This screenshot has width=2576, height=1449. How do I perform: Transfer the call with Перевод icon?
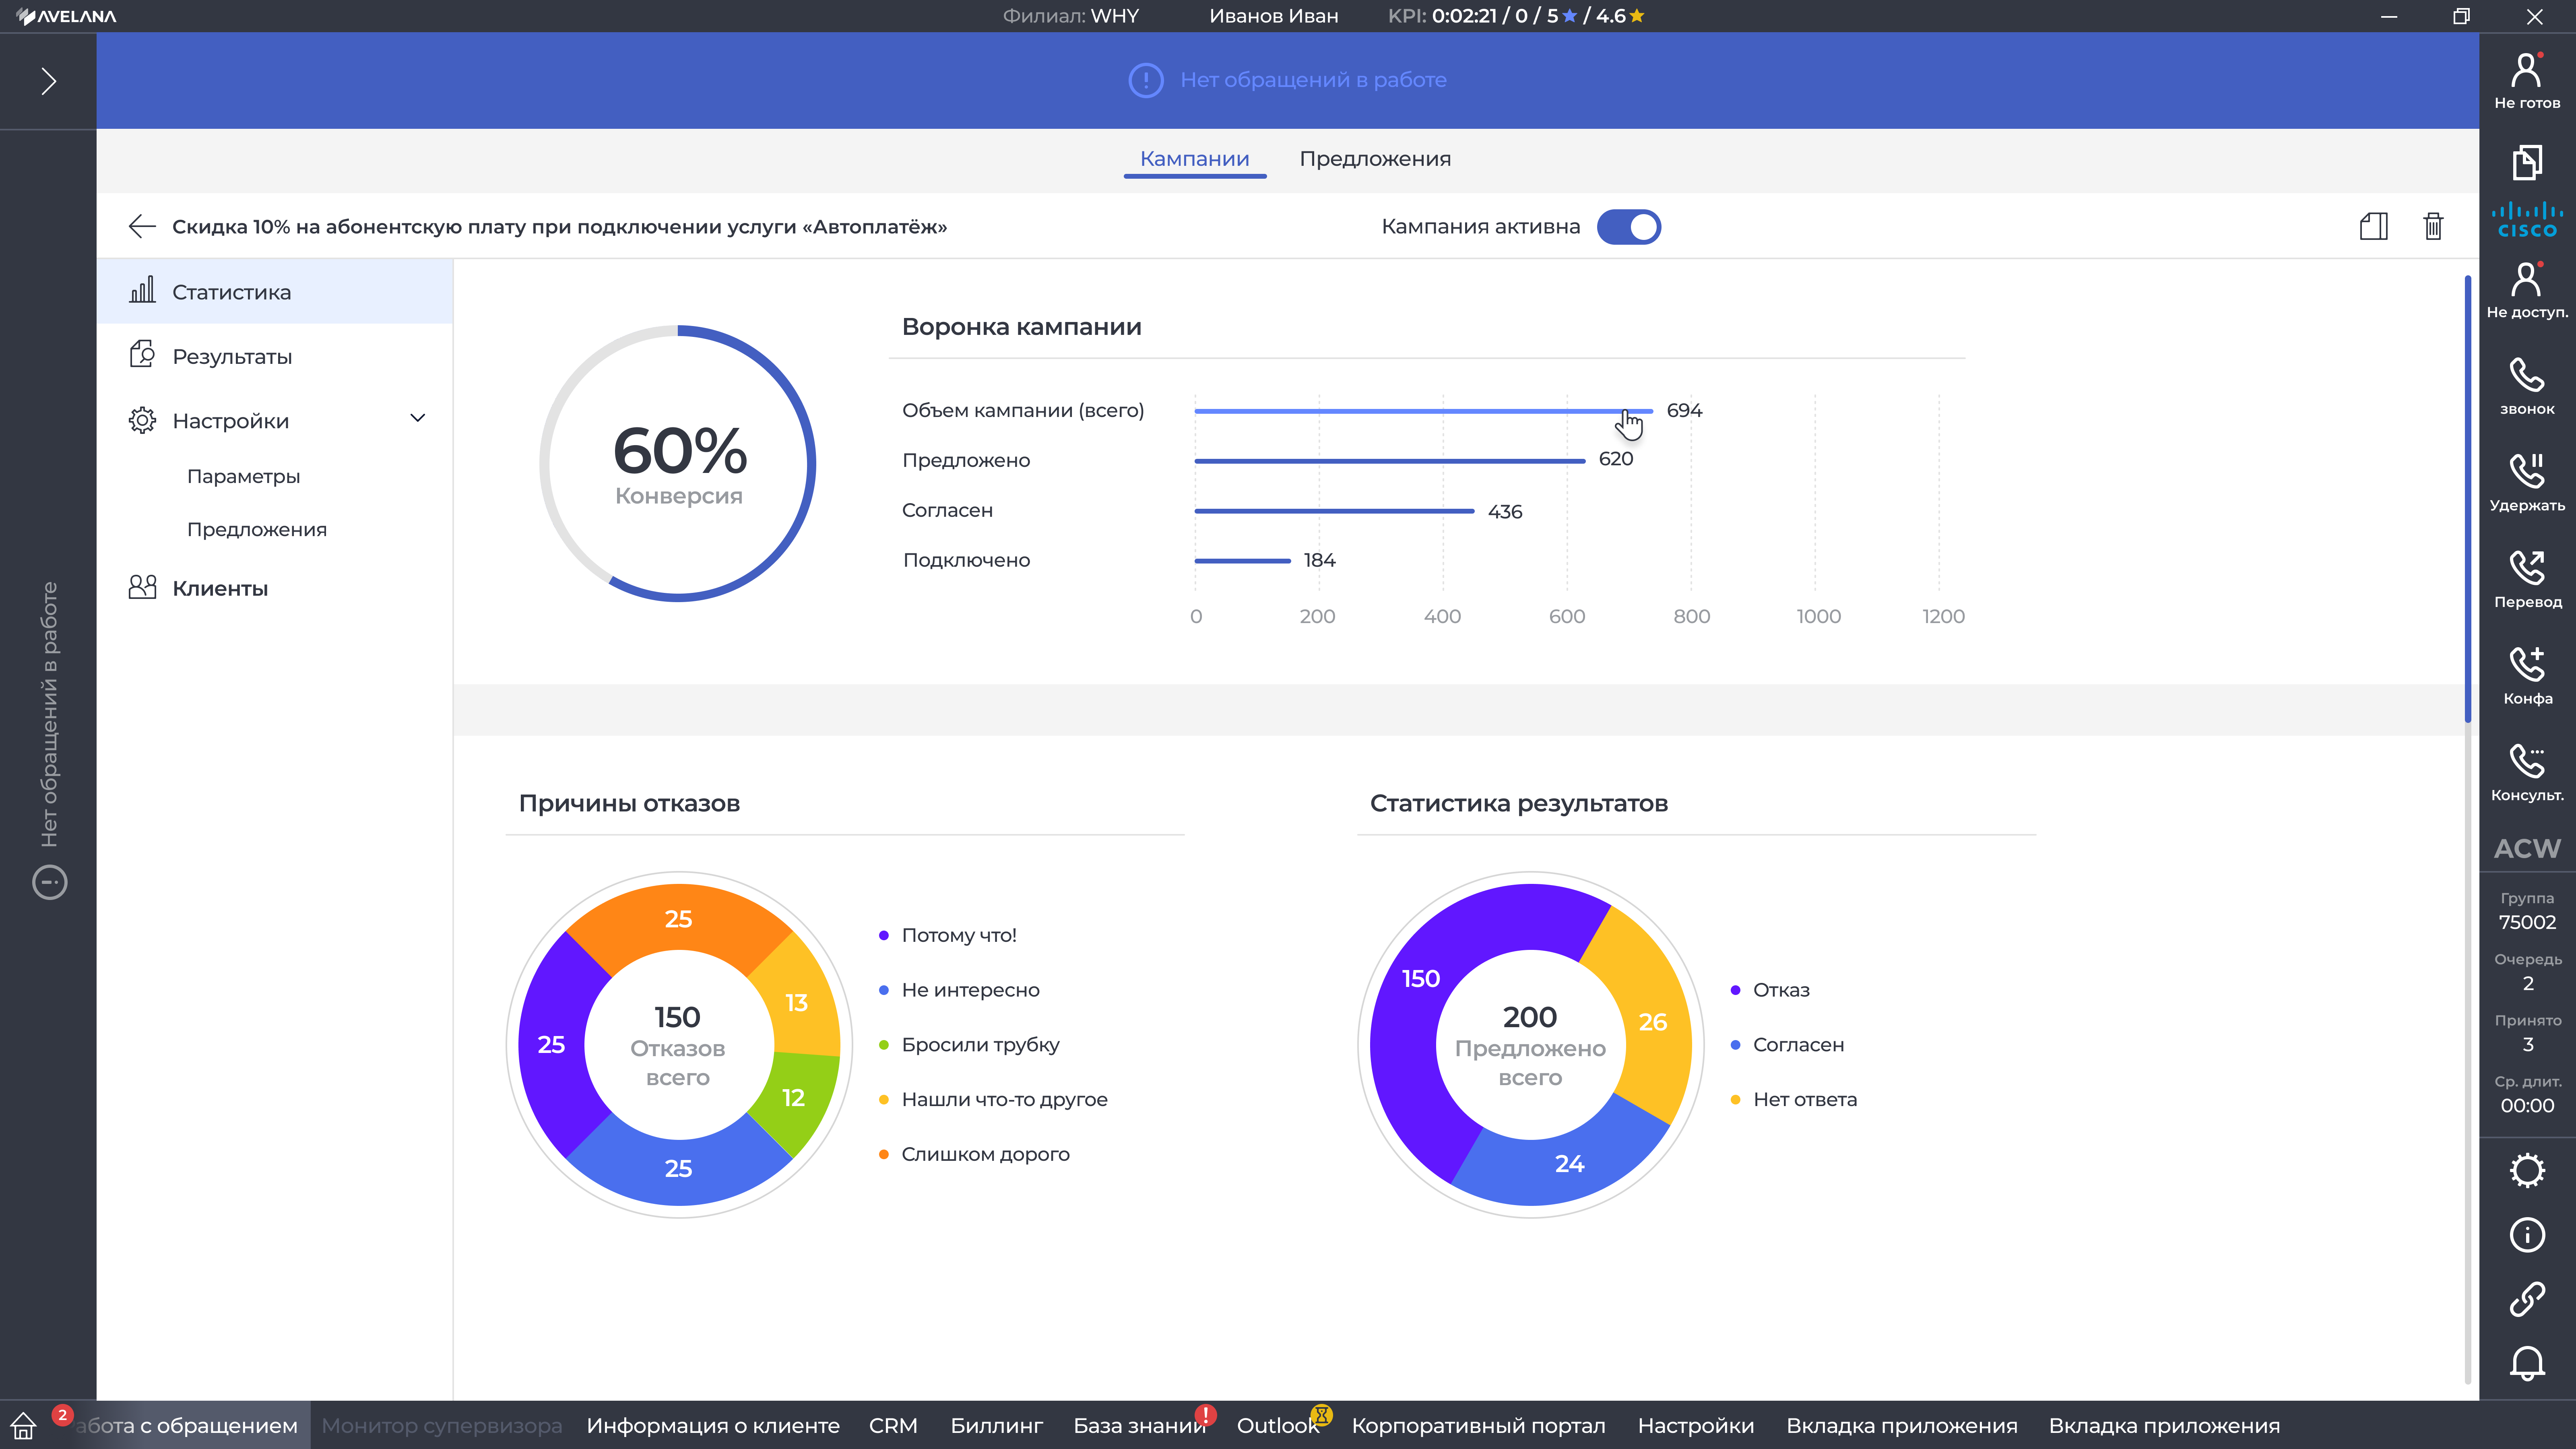pos(2526,579)
